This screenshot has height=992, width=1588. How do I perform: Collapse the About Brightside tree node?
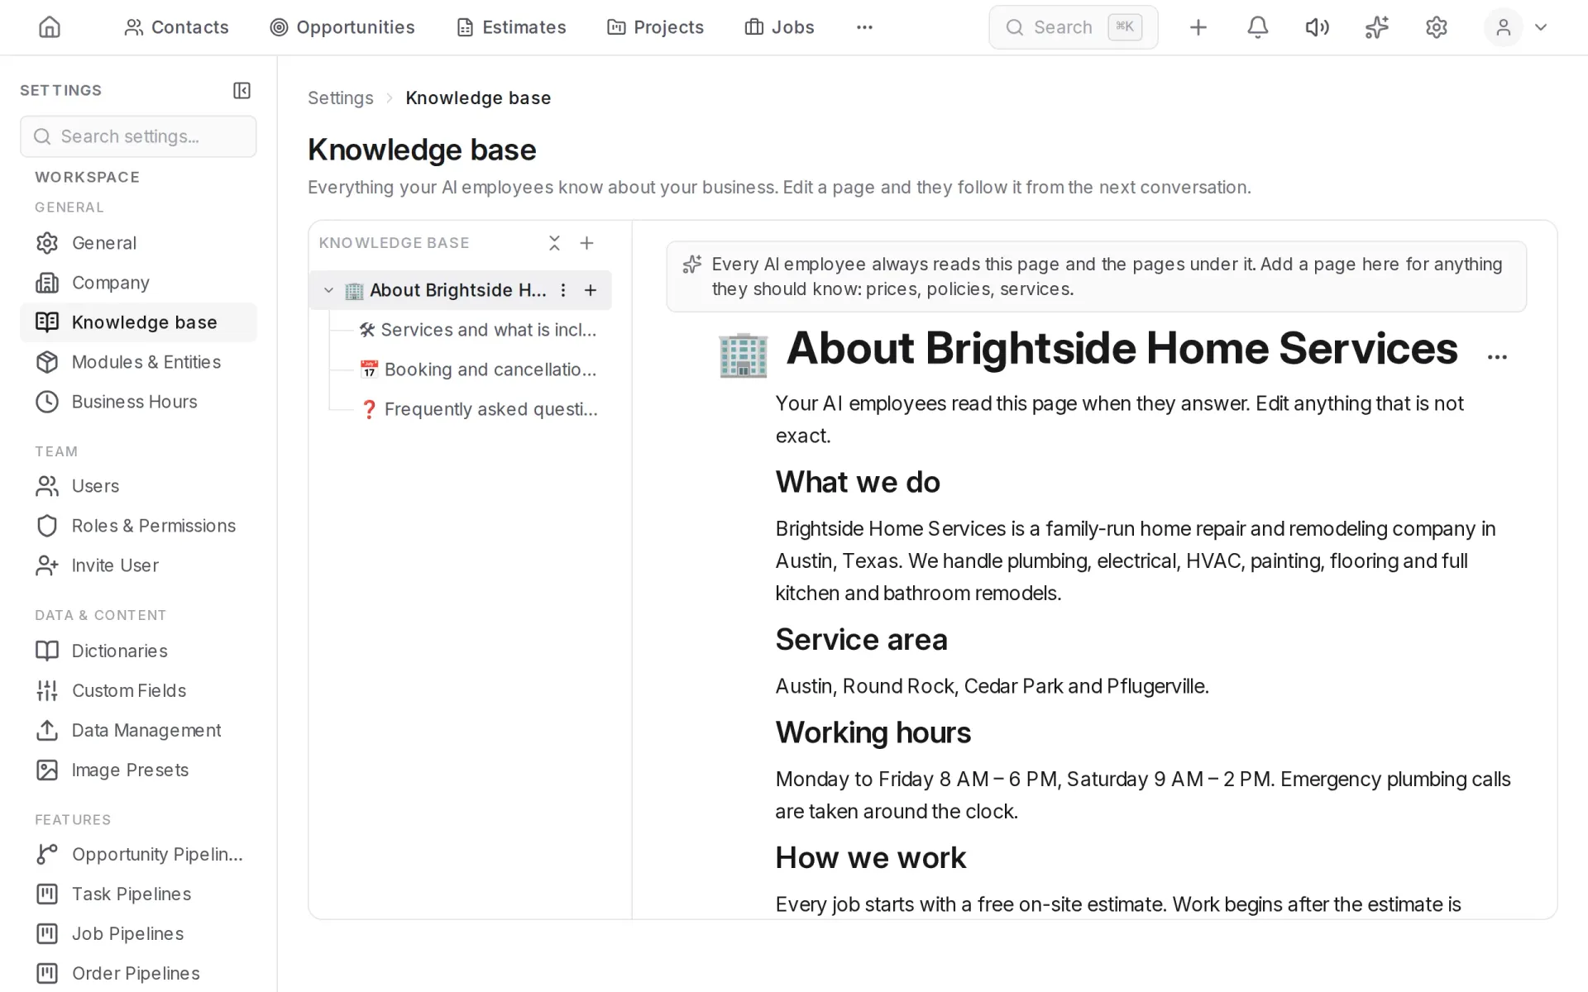[328, 290]
